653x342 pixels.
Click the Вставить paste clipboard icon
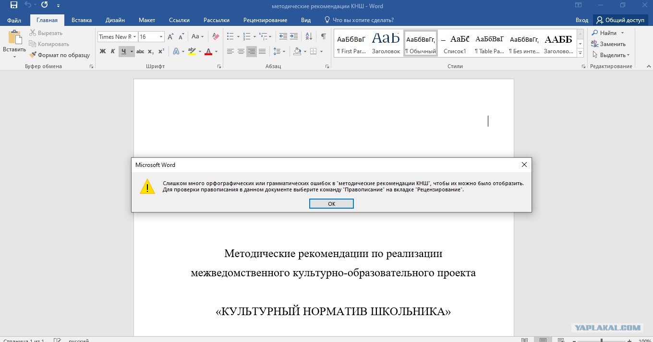tap(14, 36)
